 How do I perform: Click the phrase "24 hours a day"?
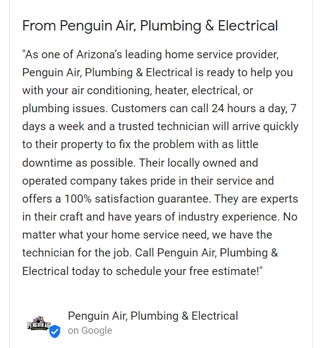249,108
